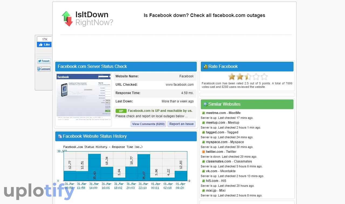Rate Facebook with the fourth star

(256, 77)
